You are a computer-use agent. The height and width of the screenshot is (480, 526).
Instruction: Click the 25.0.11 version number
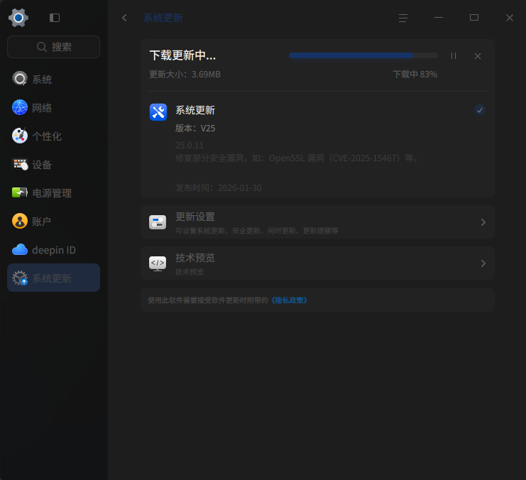click(190, 146)
